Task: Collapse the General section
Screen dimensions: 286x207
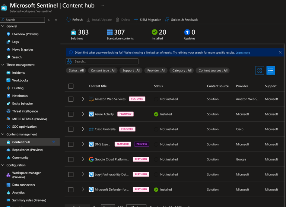Action: [3, 26]
